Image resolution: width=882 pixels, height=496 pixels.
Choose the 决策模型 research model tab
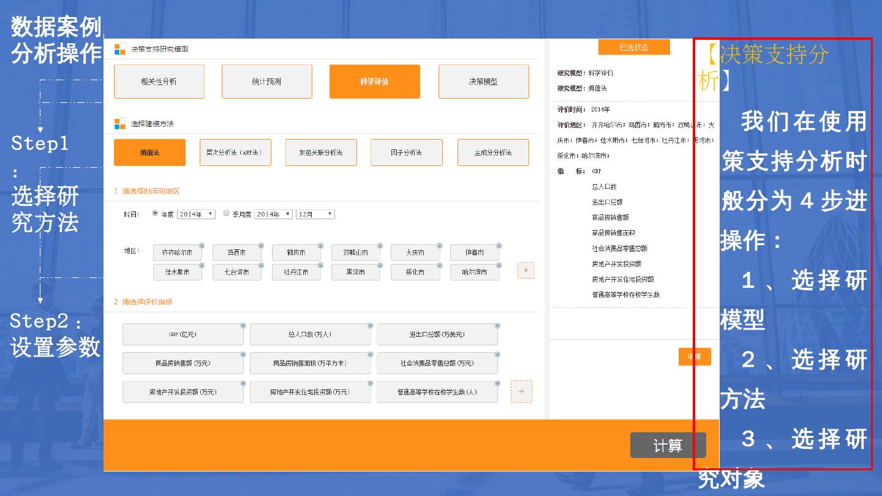click(483, 81)
